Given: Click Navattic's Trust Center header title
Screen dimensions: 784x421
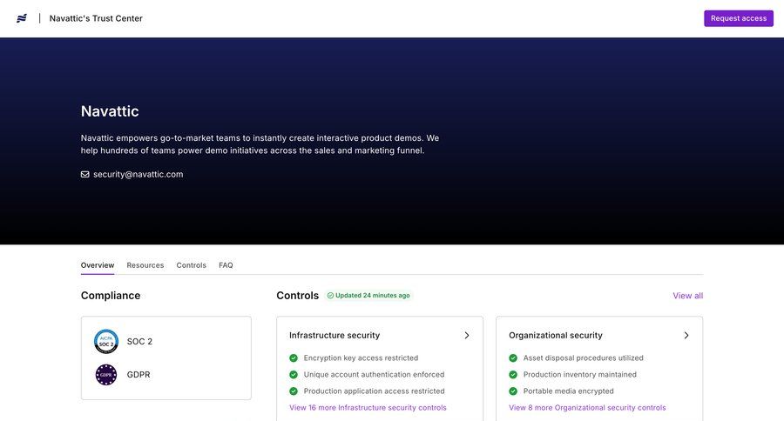Looking at the screenshot, I should 96,18.
